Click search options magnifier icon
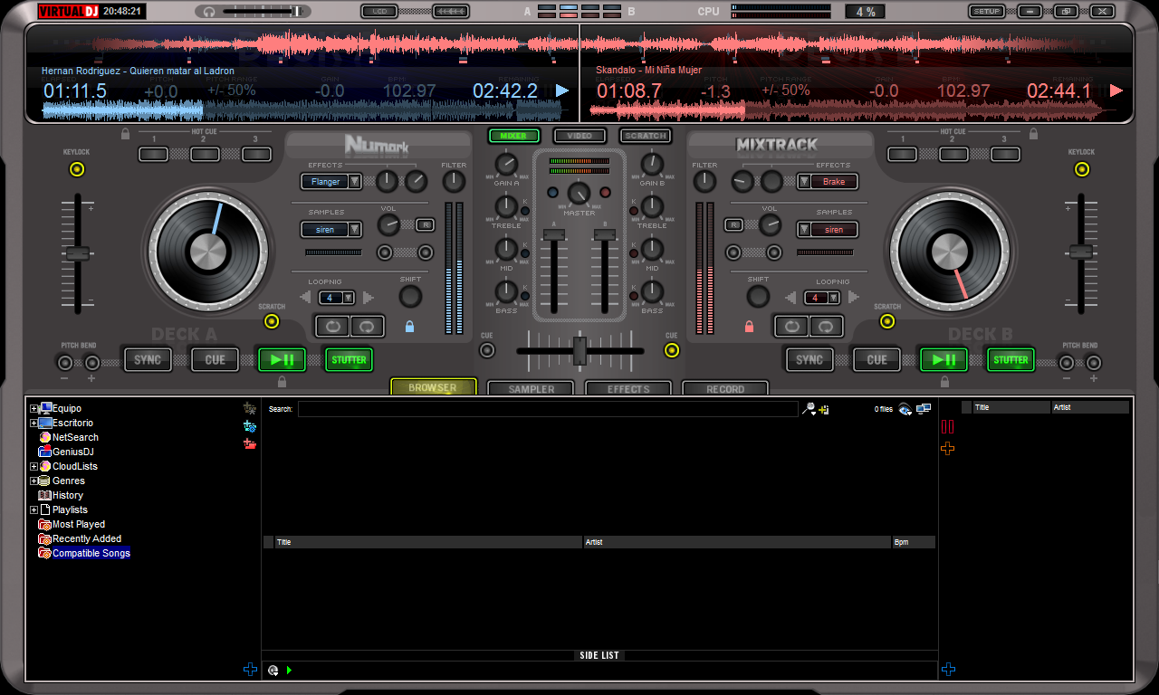Viewport: 1159px width, 695px height. point(808,409)
